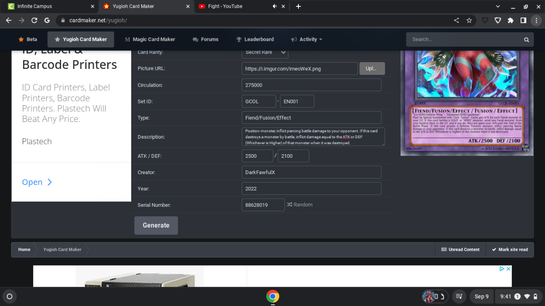Open the Card Rarity dropdown
This screenshot has height=306, width=545.
tap(265, 53)
